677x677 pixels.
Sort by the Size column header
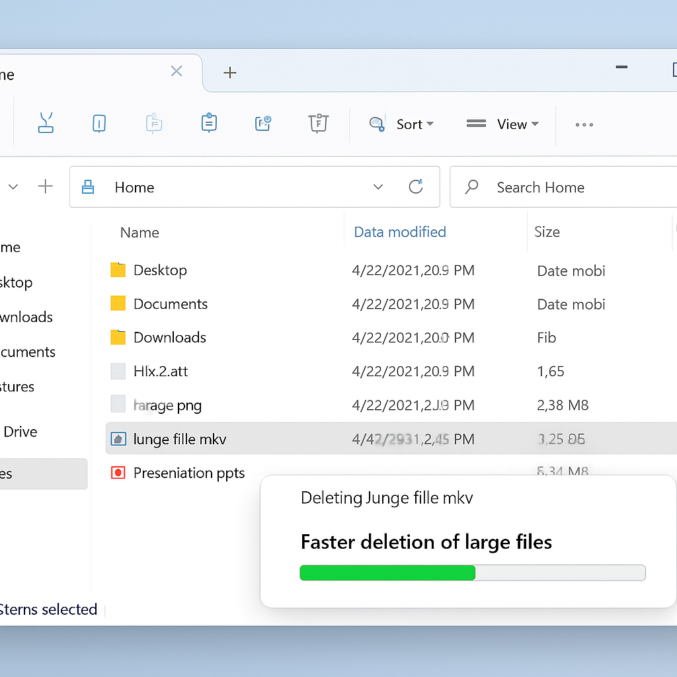[547, 232]
